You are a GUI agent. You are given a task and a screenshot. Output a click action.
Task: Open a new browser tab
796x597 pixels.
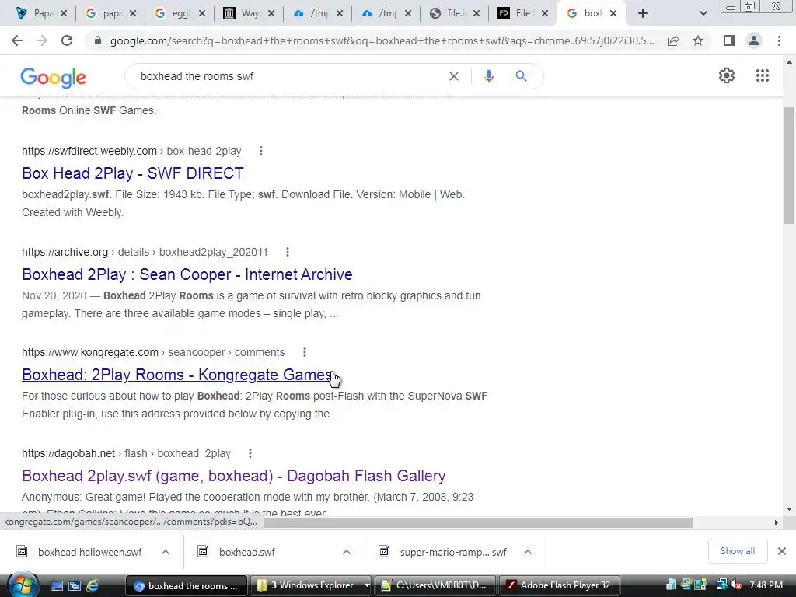click(643, 13)
